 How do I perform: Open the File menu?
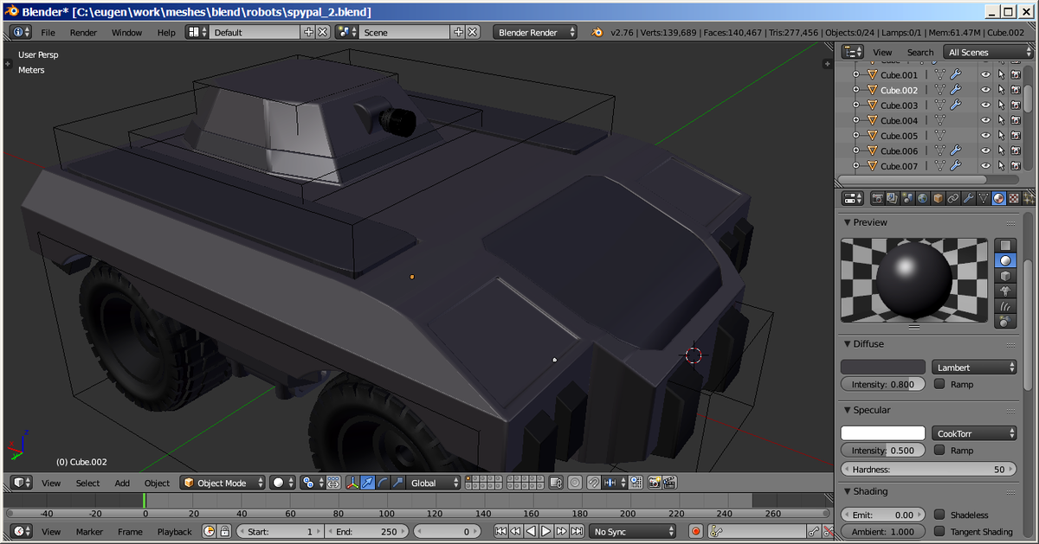click(48, 32)
